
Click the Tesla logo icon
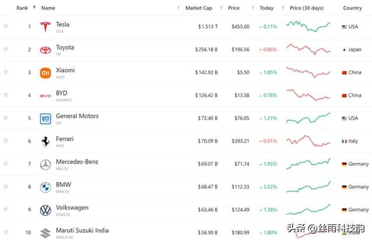coord(45,27)
